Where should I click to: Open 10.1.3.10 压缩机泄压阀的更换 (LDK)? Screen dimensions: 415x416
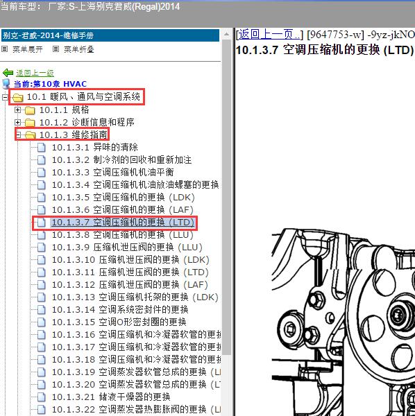pos(130,260)
